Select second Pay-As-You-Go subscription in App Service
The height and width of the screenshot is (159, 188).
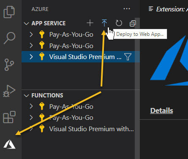[x=78, y=46]
